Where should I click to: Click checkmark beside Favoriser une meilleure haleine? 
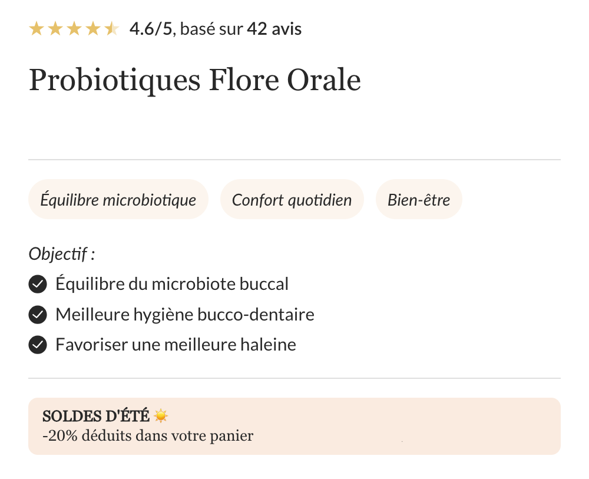38,345
